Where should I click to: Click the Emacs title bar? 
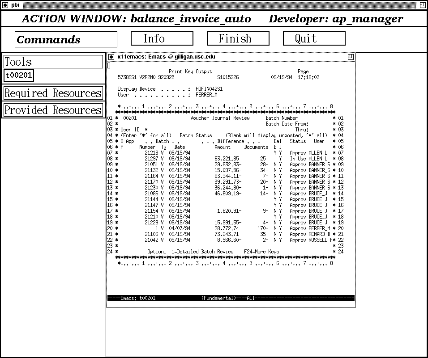point(231,57)
